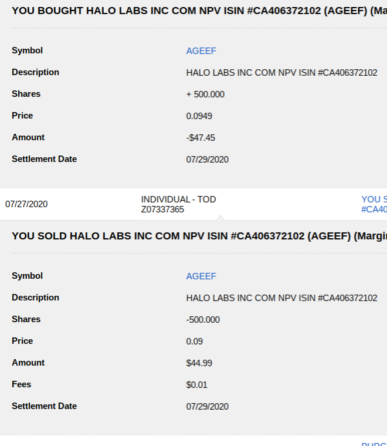Image resolution: width=387 pixels, height=446 pixels.
Task: Click the + 500.000 shares value
Action: 205,94
